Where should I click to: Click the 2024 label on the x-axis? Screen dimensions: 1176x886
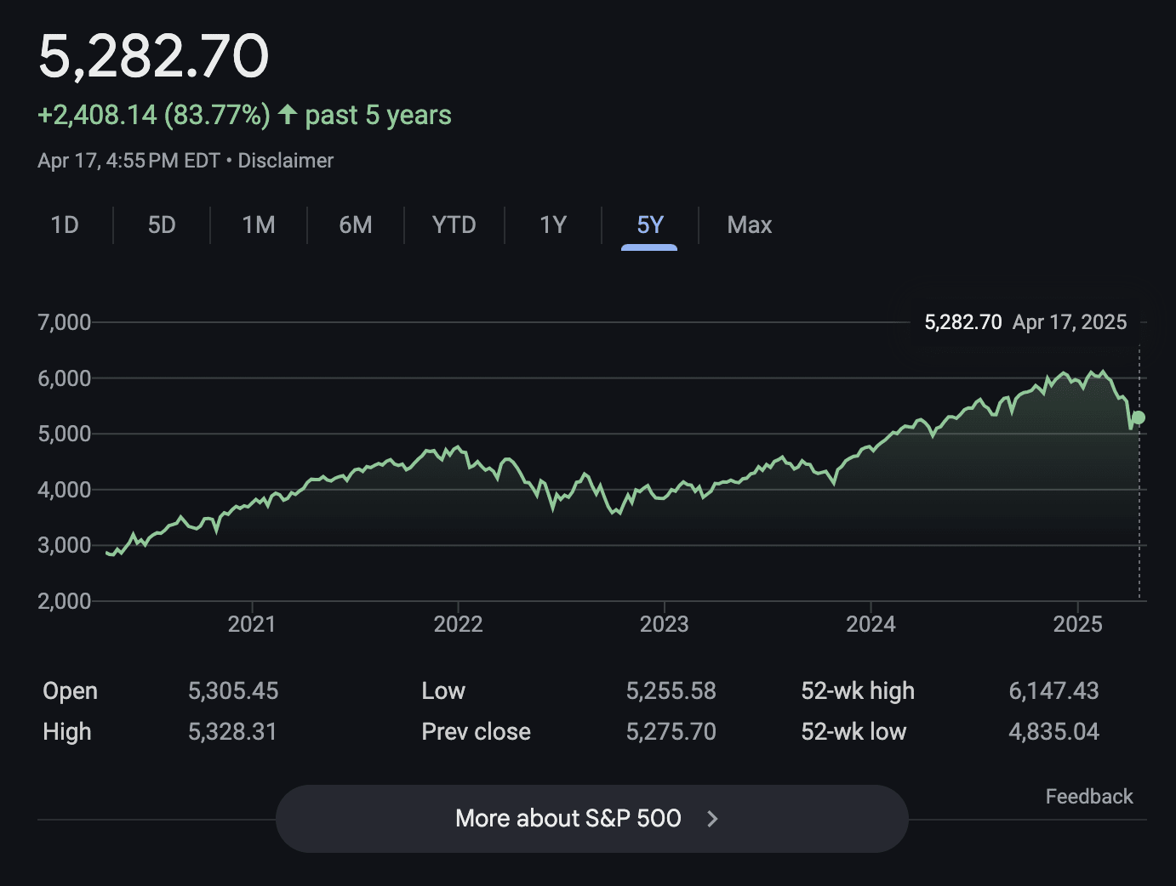[x=871, y=625]
